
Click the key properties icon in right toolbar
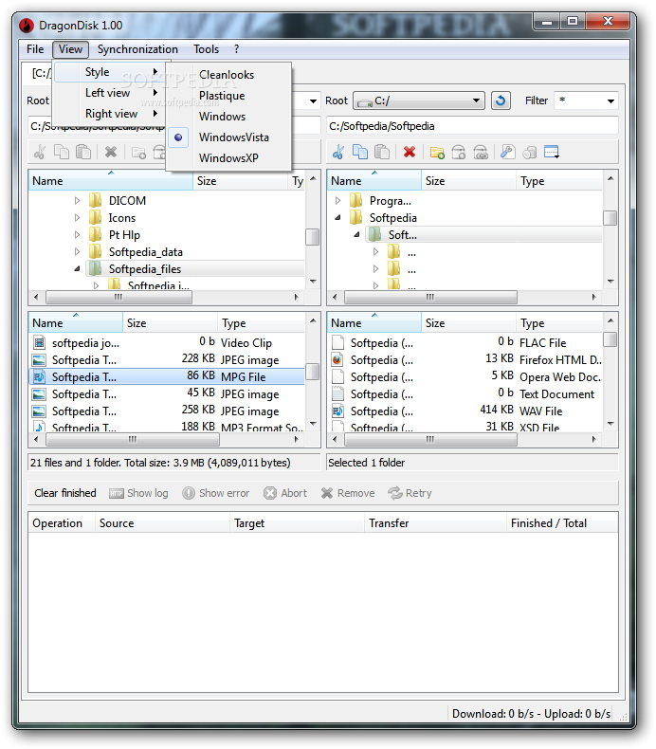(x=507, y=152)
